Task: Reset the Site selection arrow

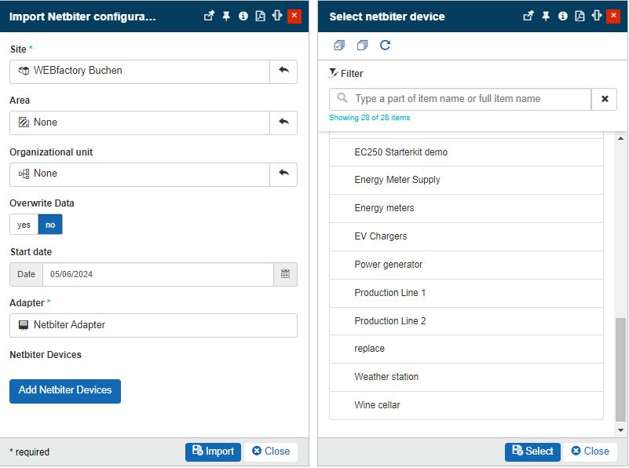Action: [283, 71]
